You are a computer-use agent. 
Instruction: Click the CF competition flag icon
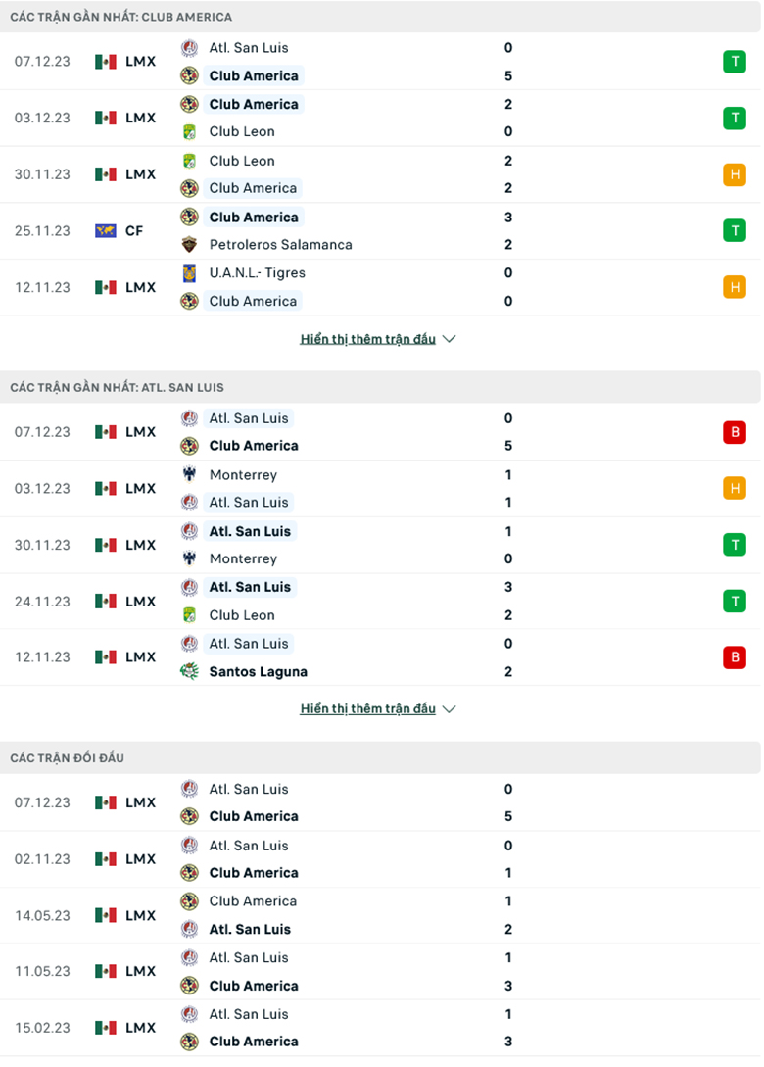pos(106,231)
